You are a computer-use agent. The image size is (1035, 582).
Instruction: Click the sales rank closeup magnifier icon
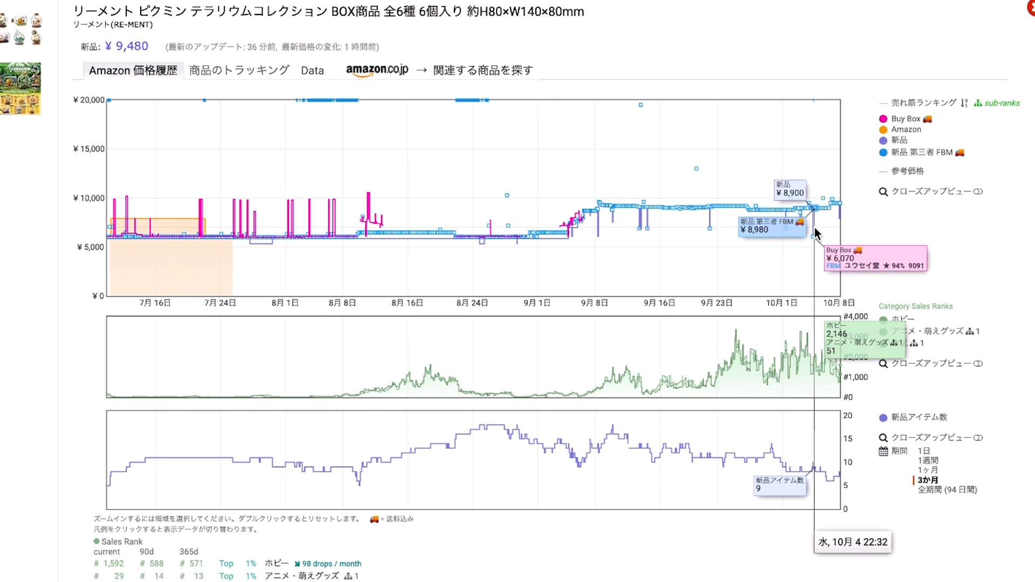coord(883,364)
